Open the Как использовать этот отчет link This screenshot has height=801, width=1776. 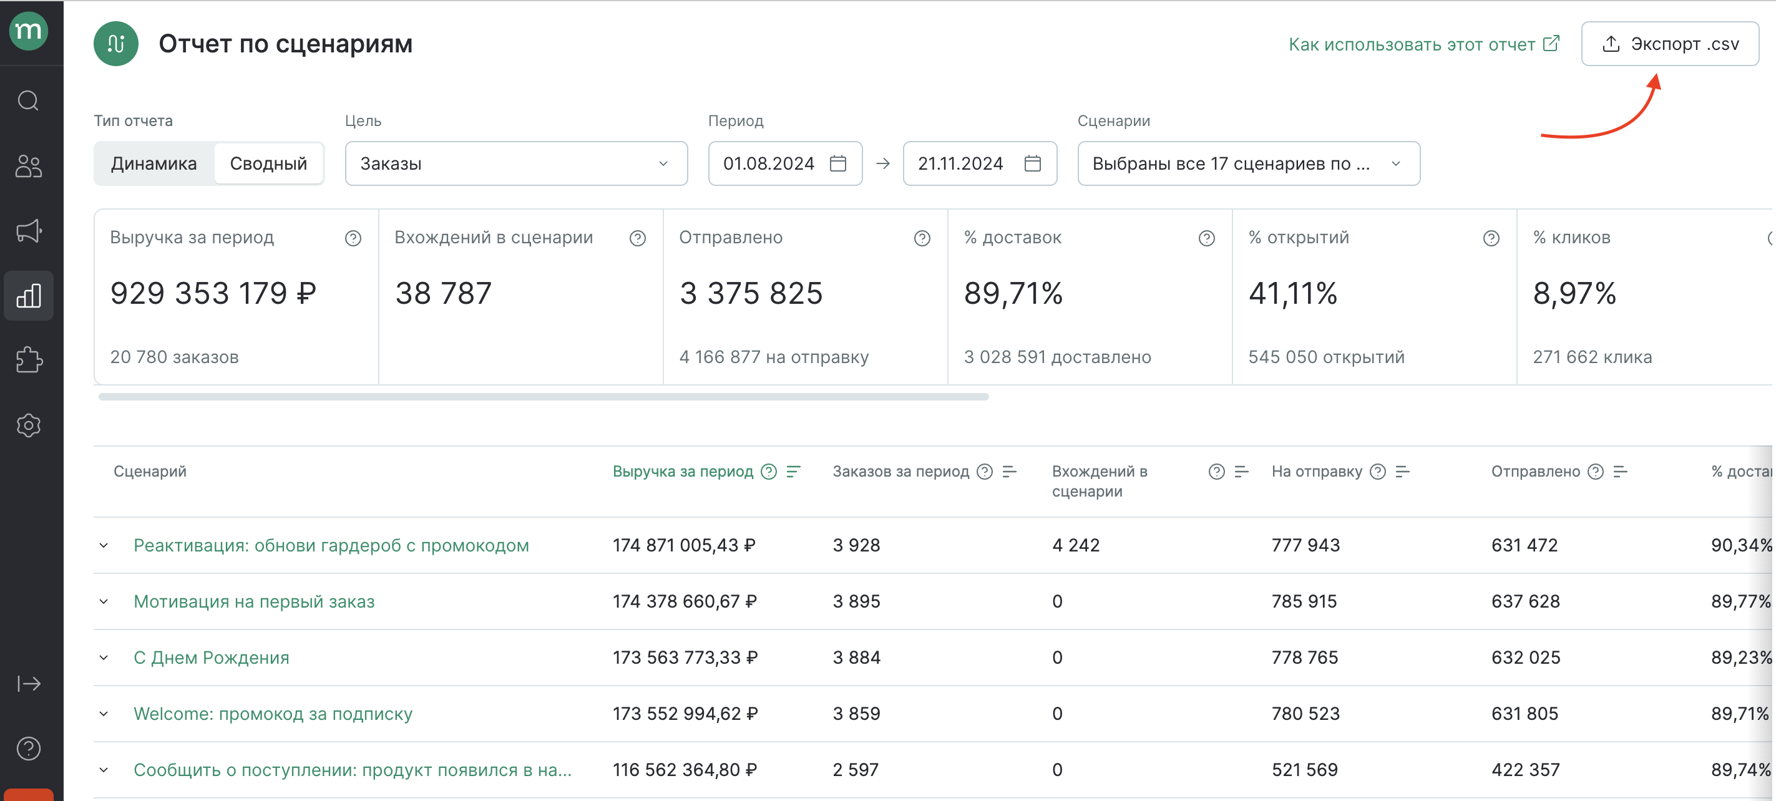1423,45
